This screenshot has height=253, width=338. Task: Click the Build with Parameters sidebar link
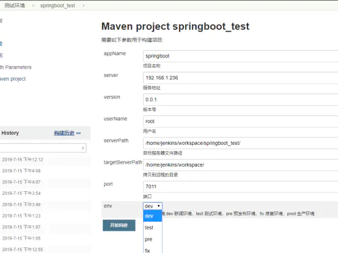pyautogui.click(x=16, y=67)
